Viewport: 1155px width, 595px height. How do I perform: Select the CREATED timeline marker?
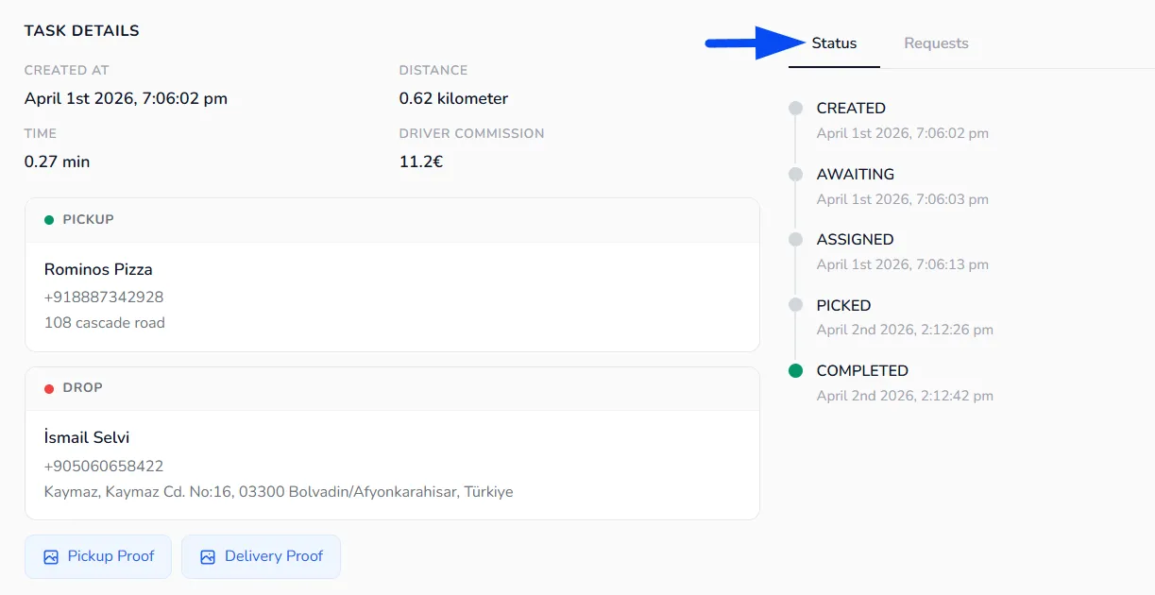tap(795, 109)
